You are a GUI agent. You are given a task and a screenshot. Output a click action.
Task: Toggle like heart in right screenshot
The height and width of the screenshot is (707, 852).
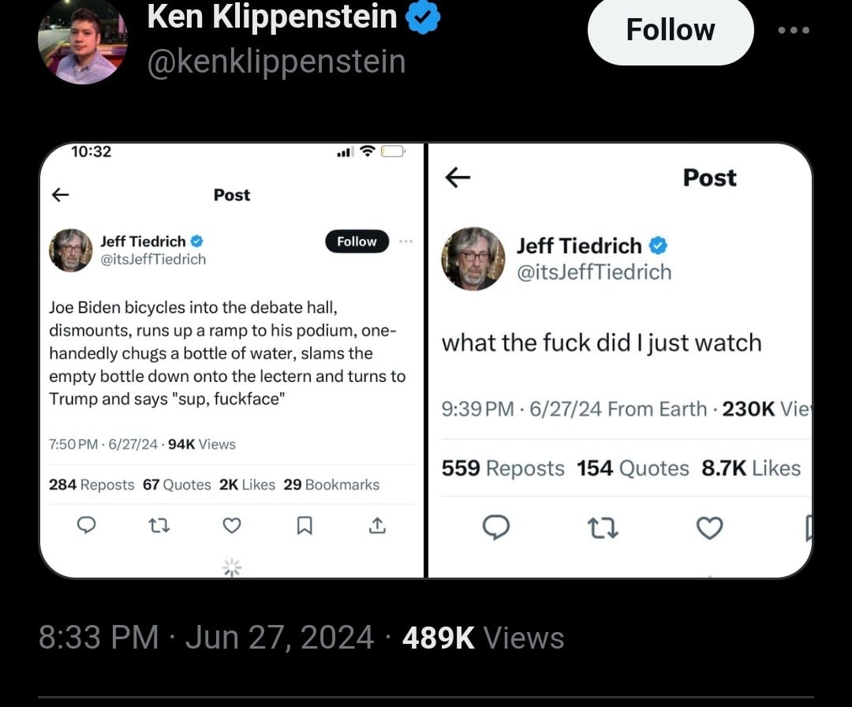[x=709, y=527]
